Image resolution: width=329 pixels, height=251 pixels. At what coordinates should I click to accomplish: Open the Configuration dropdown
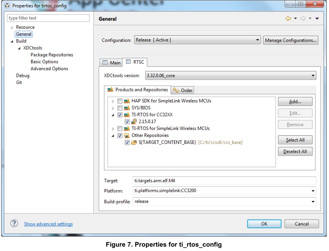pyautogui.click(x=197, y=40)
